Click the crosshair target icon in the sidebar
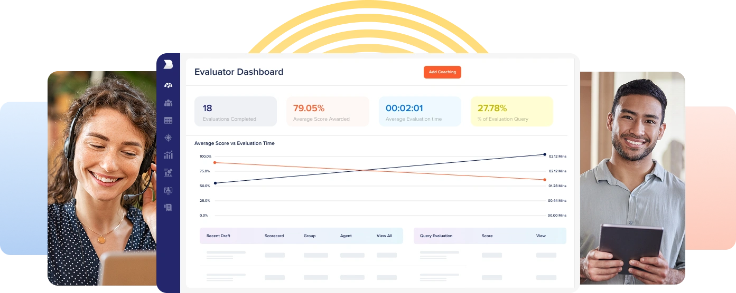The image size is (736, 293). click(x=168, y=138)
